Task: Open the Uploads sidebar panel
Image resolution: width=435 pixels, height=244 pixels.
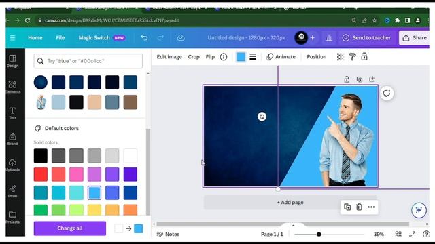Action: tap(12, 165)
